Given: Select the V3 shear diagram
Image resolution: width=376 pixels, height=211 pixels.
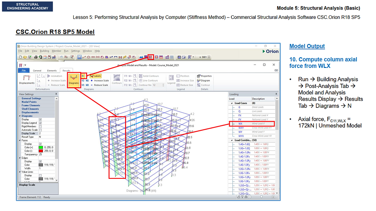Looking at the screenshot, I should click(x=83, y=85).
